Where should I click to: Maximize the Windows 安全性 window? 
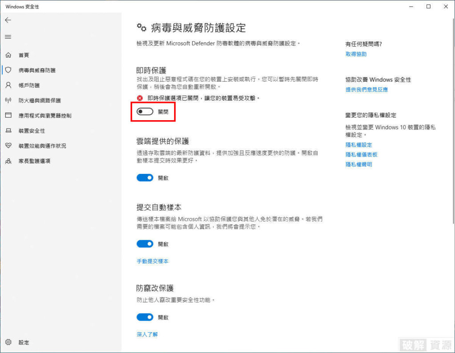[428, 6]
